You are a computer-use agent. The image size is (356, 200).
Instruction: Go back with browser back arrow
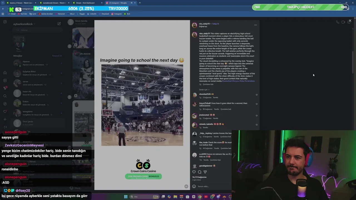click(x=3, y=9)
